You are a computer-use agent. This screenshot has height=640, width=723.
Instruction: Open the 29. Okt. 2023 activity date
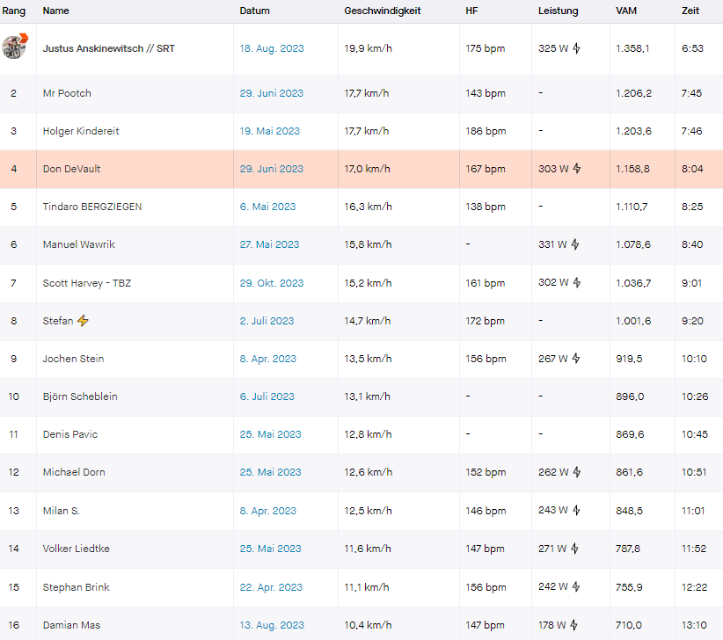272,283
